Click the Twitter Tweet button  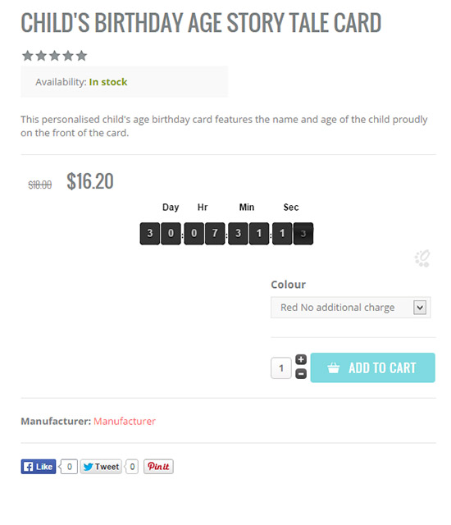[x=101, y=467]
